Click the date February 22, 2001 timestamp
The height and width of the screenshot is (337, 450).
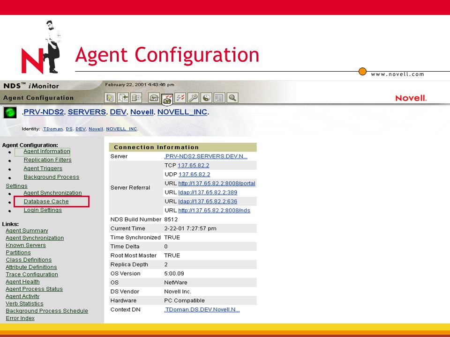click(140, 85)
